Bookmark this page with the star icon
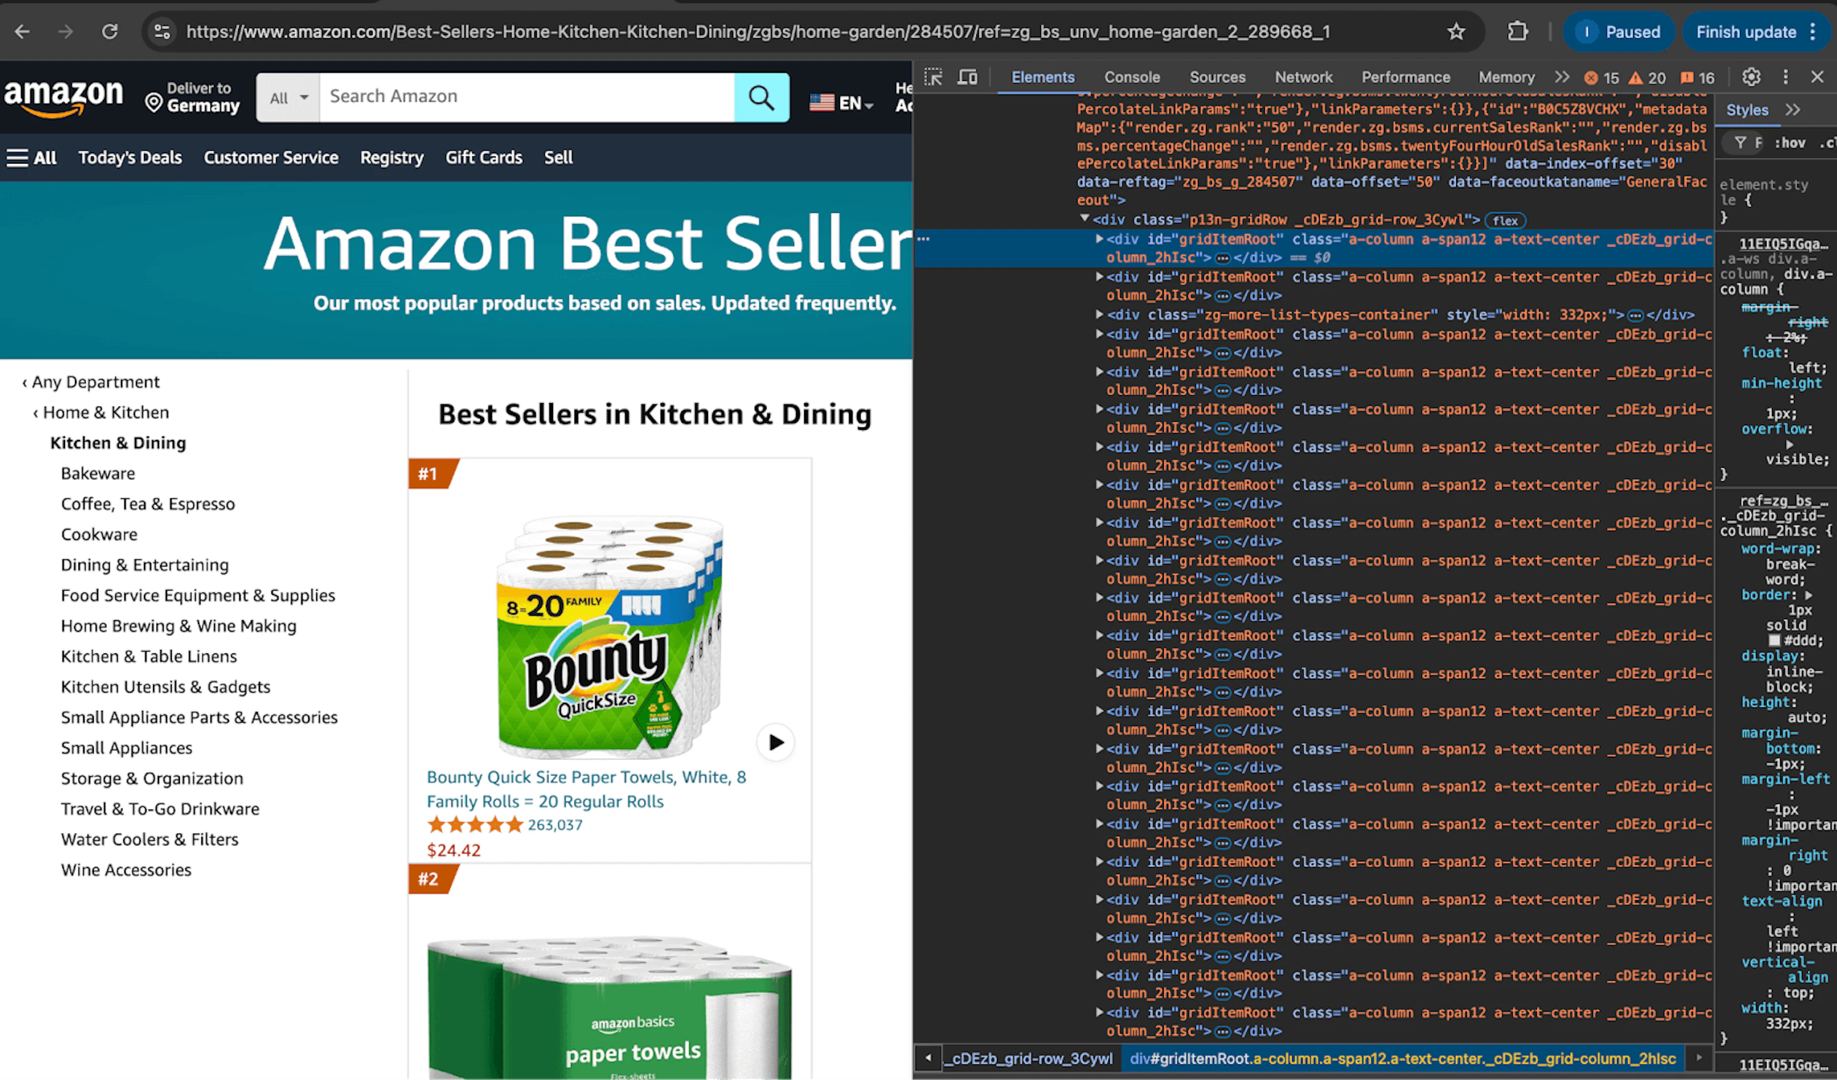 pyautogui.click(x=1456, y=32)
